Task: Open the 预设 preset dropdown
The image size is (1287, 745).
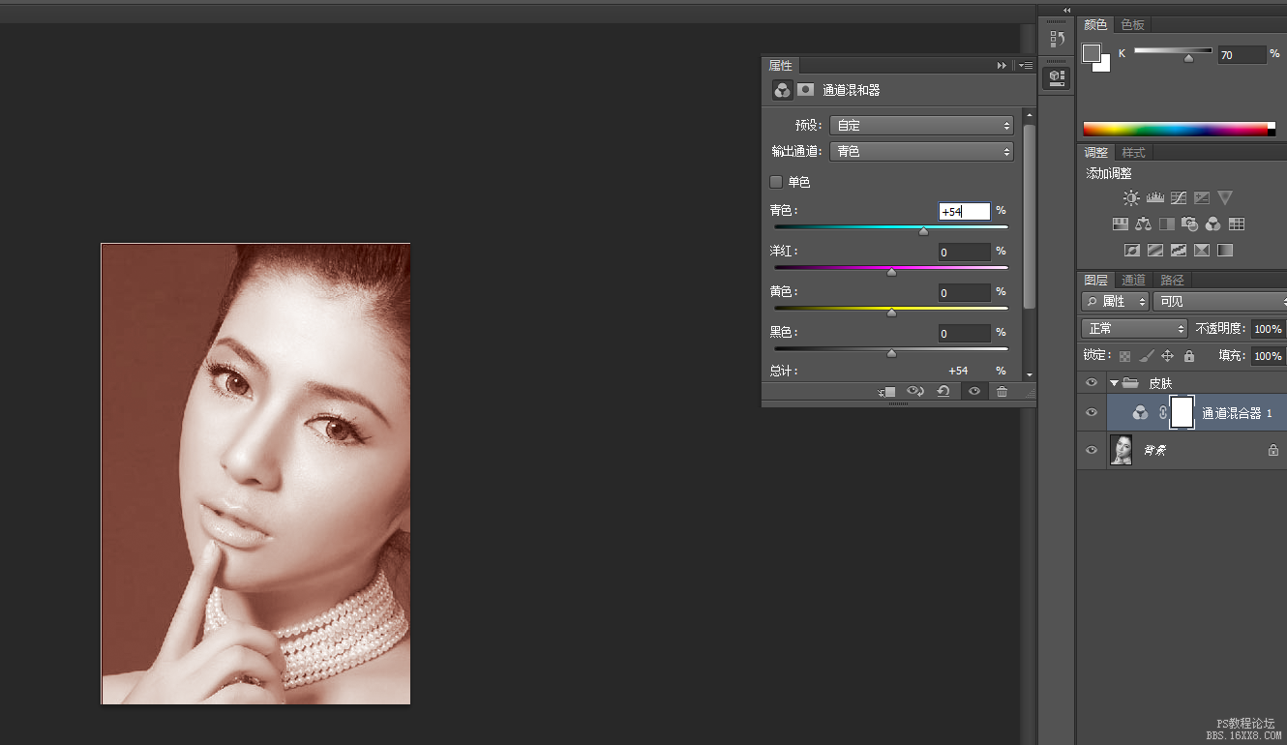Action: click(x=922, y=126)
